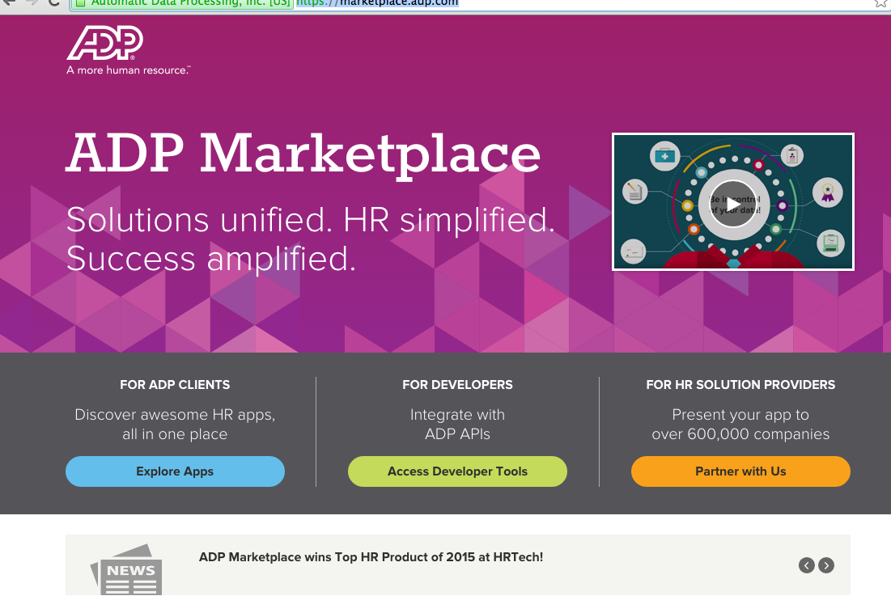
Task: Click the 'FOR DEVELOPERS' section heading
Action: 457,385
